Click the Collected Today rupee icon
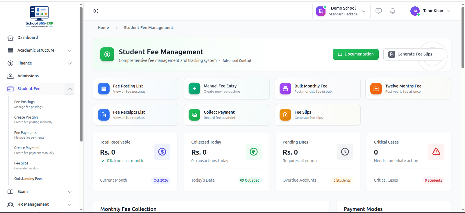Image resolution: width=465 pixels, height=213 pixels. pos(254,152)
